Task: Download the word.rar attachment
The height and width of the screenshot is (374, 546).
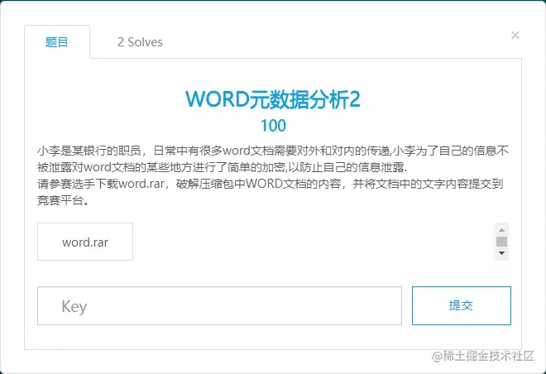Action: tap(85, 242)
